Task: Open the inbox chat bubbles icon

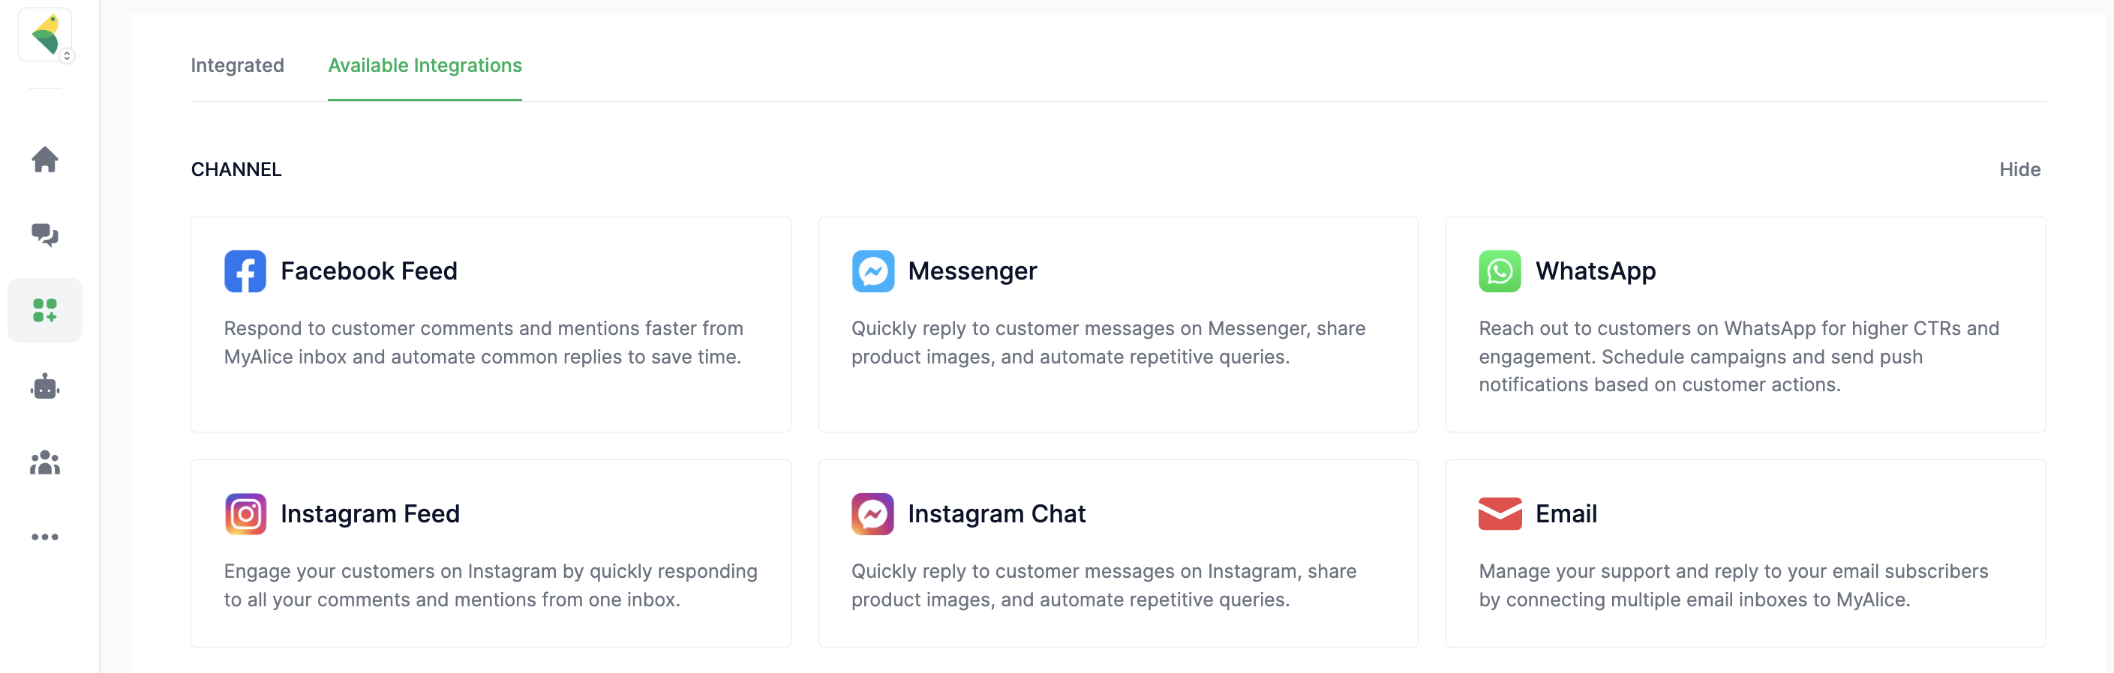Action: coord(45,235)
